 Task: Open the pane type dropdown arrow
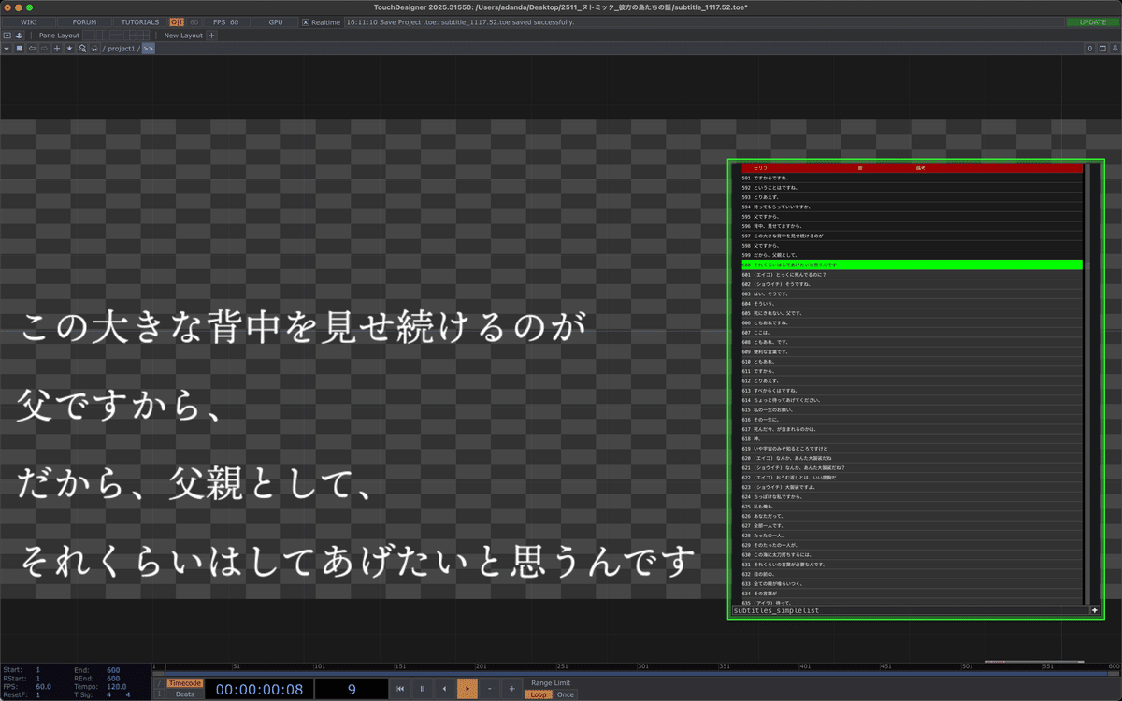7,49
